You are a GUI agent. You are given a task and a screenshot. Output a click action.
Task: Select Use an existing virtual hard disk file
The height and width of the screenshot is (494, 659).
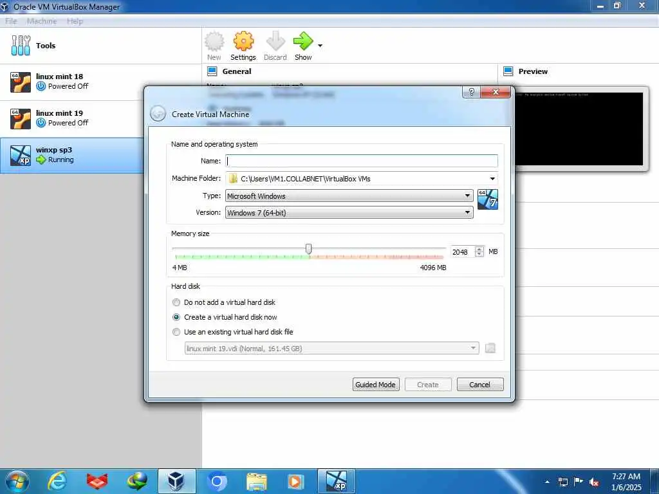233,332
